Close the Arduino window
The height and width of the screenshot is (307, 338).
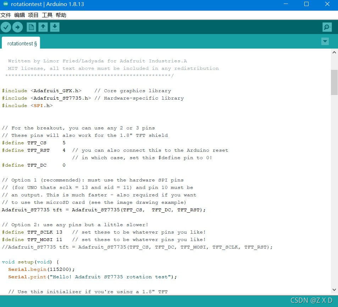click(x=327, y=4)
